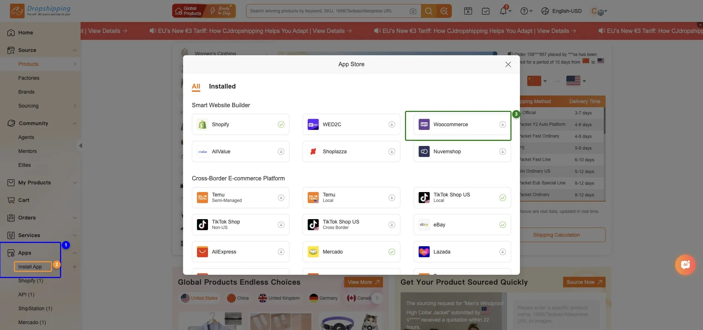Download the TikTok Shop Non-US app

(x=281, y=225)
